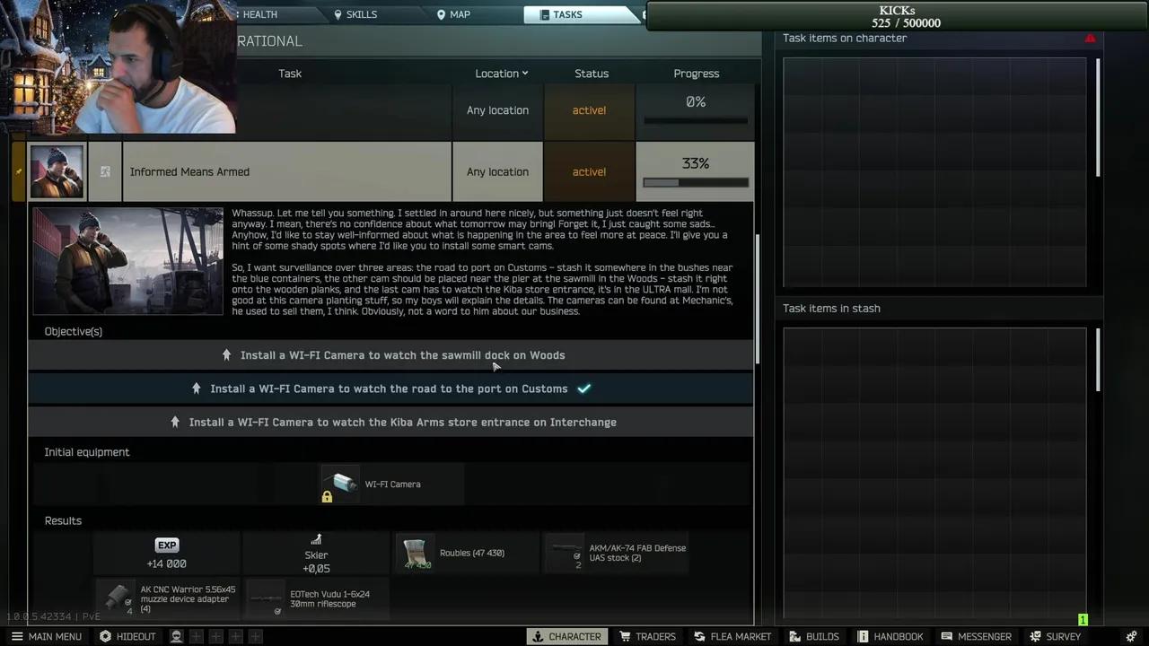Click the Task items in stash grid
This screenshot has height=646, width=1149.
pyautogui.click(x=934, y=473)
